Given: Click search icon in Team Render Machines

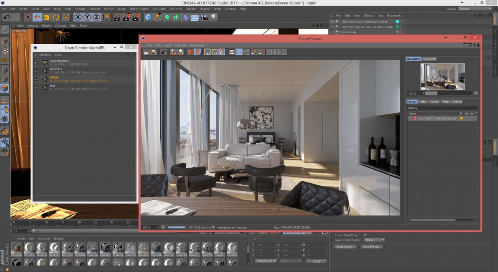Looking at the screenshot, I should (x=129, y=55).
